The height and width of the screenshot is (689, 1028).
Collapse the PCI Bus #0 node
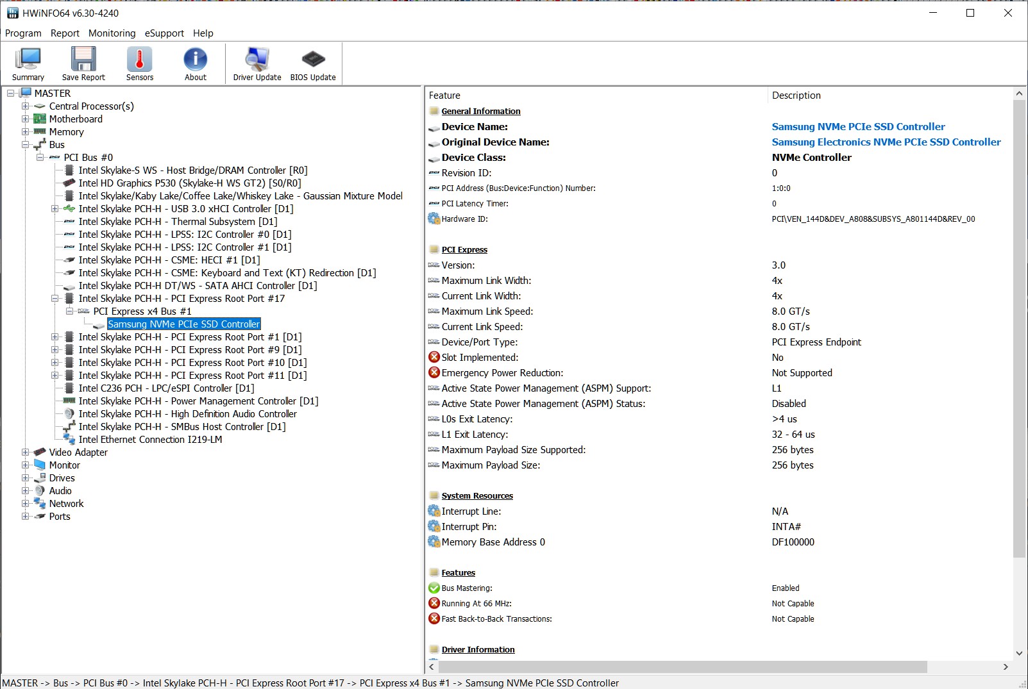[40, 158]
